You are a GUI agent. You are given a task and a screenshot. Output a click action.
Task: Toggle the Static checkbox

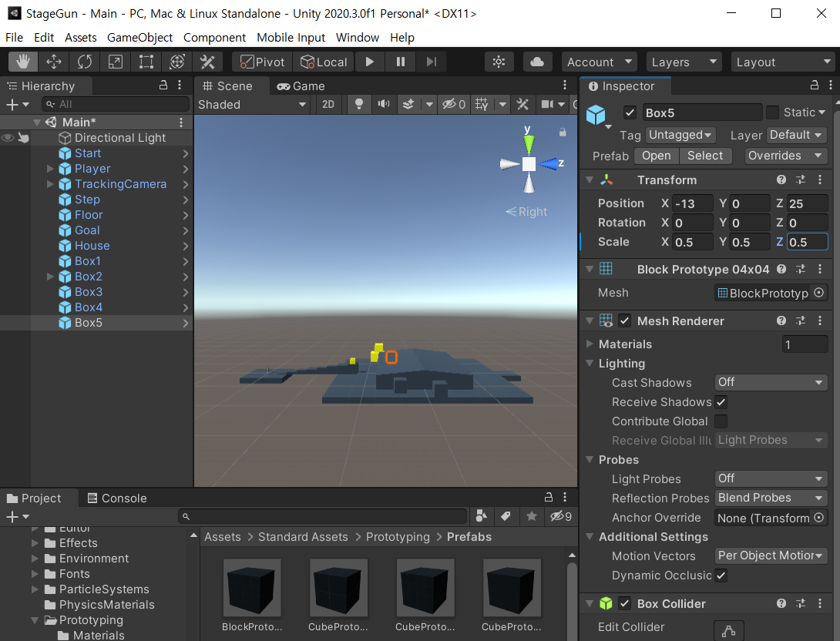[772, 112]
